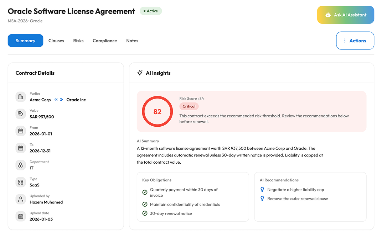Launch Ask AI Assistant
The width and height of the screenshot is (382, 238).
click(x=345, y=15)
